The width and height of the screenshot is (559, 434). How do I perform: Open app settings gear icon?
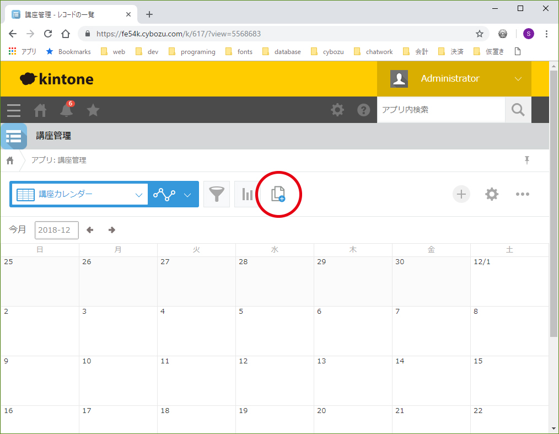point(492,194)
